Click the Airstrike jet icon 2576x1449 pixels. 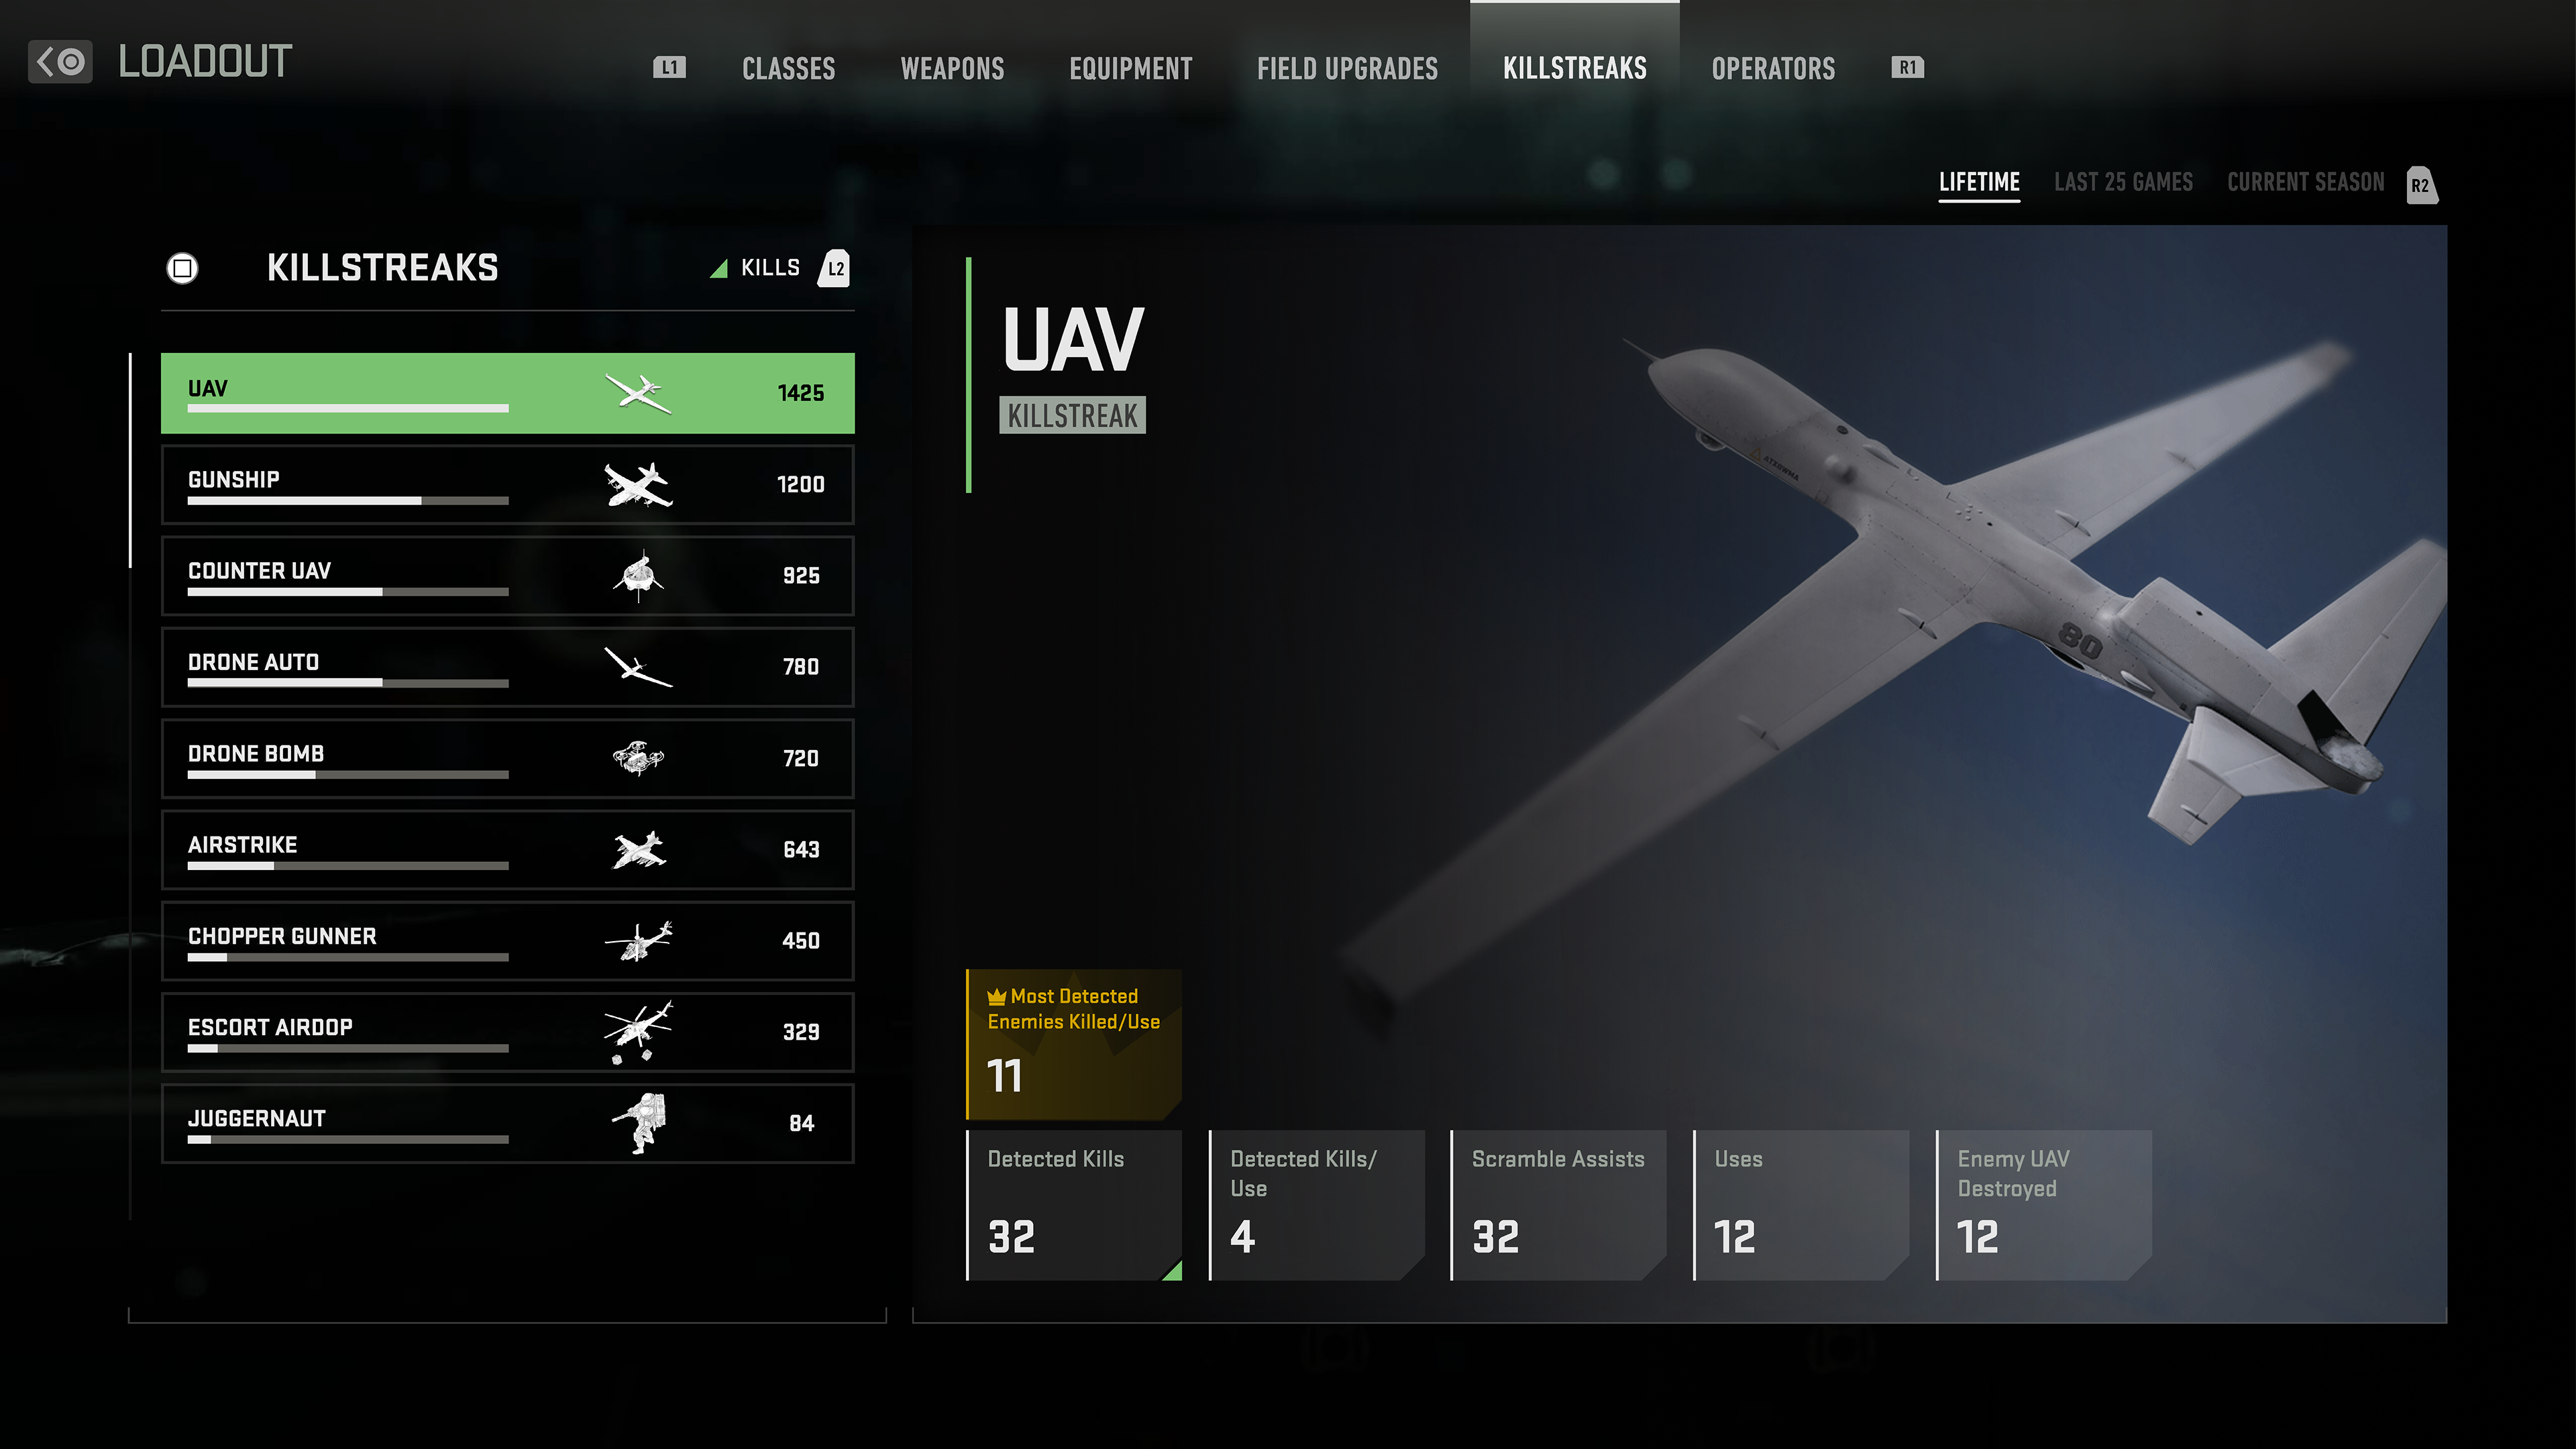click(639, 850)
